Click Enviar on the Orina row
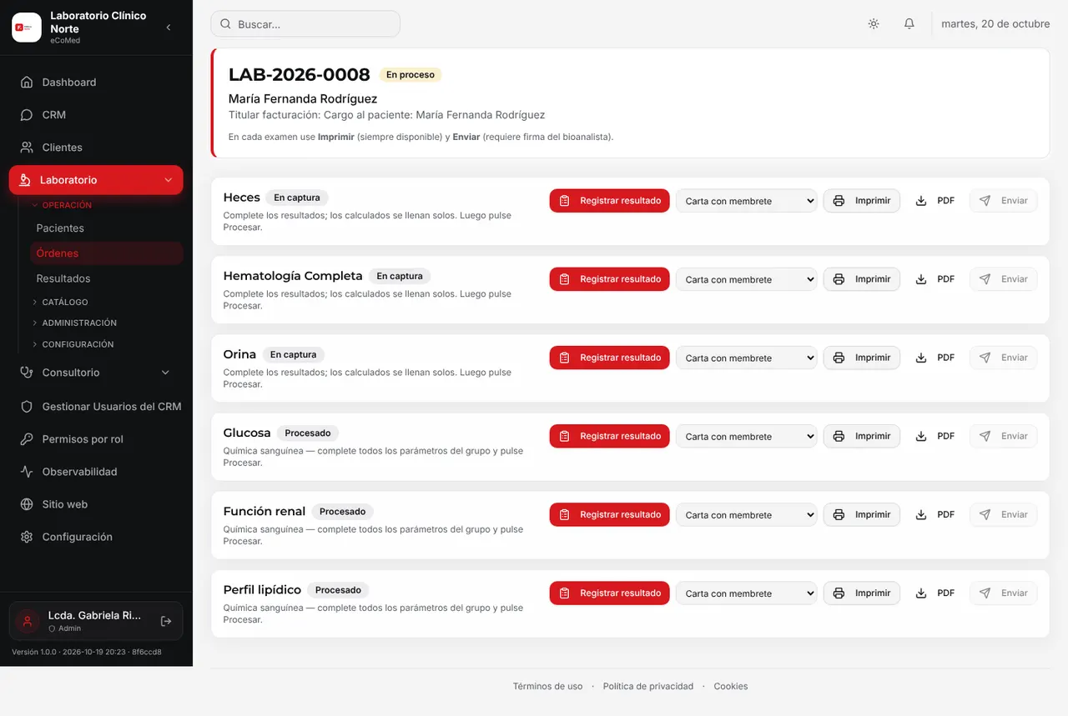The image size is (1068, 716). point(1004,358)
